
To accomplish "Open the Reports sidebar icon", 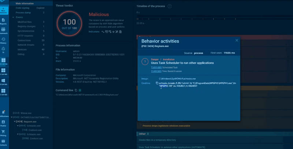I will pyautogui.click(x=3, y=21).
